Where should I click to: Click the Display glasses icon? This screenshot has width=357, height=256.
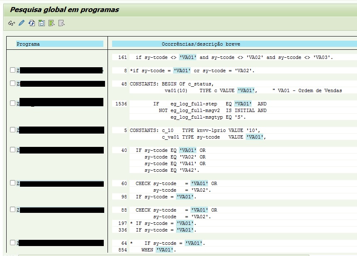(x=11, y=23)
